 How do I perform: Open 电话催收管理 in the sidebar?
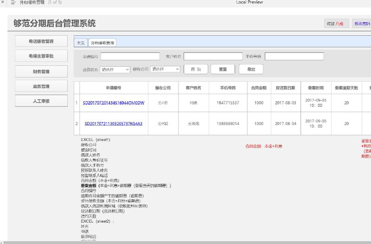41,41
